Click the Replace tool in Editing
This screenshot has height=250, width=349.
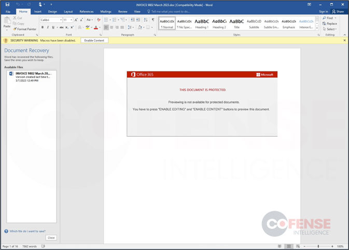tap(329, 23)
